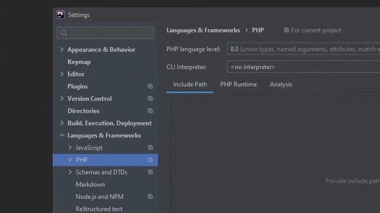Image resolution: width=380 pixels, height=213 pixels.
Task: Click the CLI Interpreter label
Action: (x=186, y=67)
